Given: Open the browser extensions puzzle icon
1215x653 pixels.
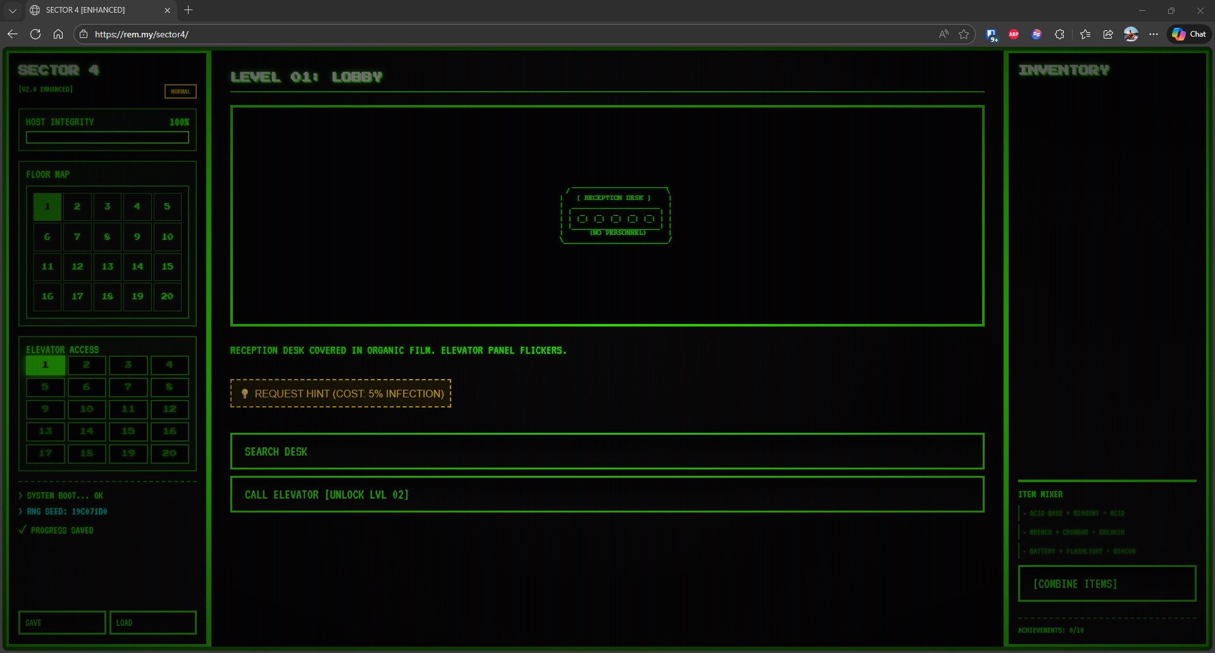Looking at the screenshot, I should [1059, 34].
